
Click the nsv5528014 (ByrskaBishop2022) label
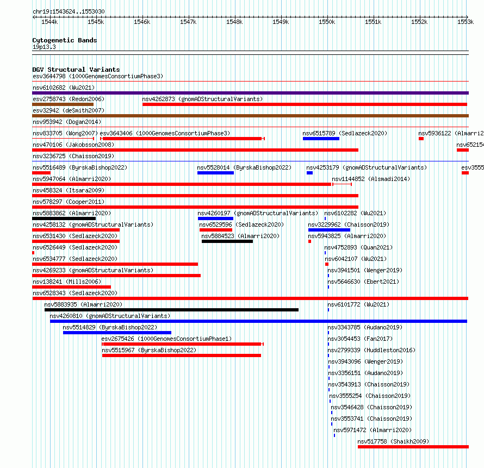(244, 167)
